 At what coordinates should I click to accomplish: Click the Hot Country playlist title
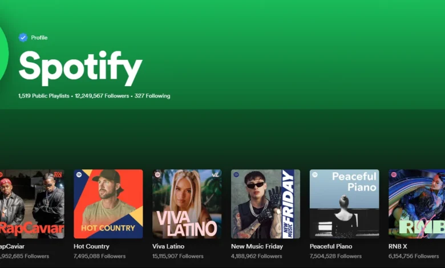(x=91, y=246)
